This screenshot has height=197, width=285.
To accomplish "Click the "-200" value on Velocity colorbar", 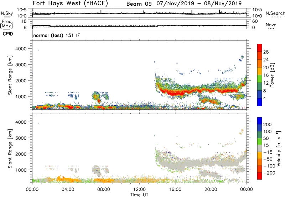I will tap(269, 173).
